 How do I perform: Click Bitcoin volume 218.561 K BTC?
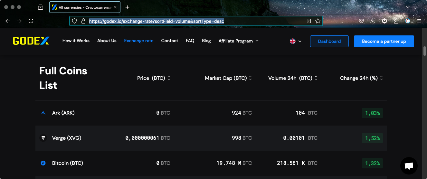point(297,163)
